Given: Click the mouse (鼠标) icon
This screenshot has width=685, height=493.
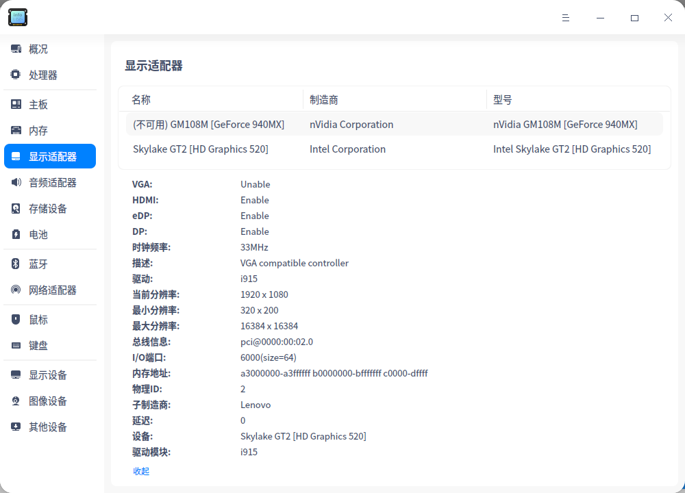Looking at the screenshot, I should (16, 319).
